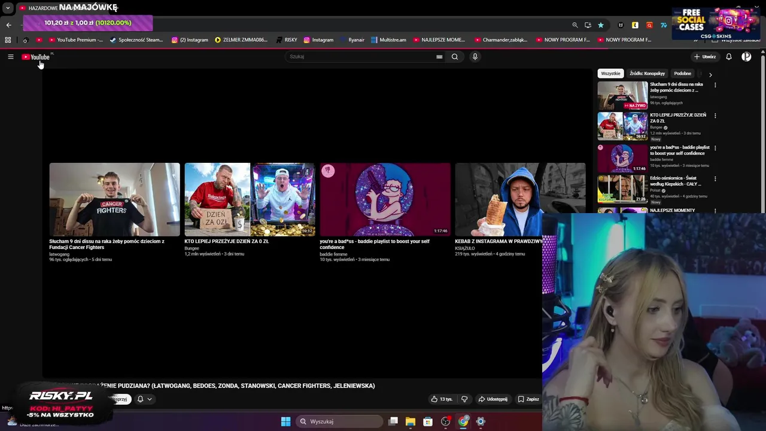Screen dimensions: 766x431
Task: Open NAJLEPSZE MOME... bookmark
Action: pos(439,40)
